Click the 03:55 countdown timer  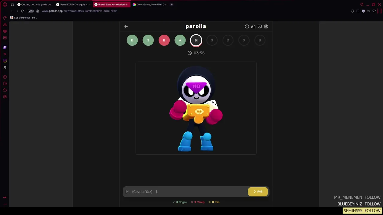click(x=196, y=53)
